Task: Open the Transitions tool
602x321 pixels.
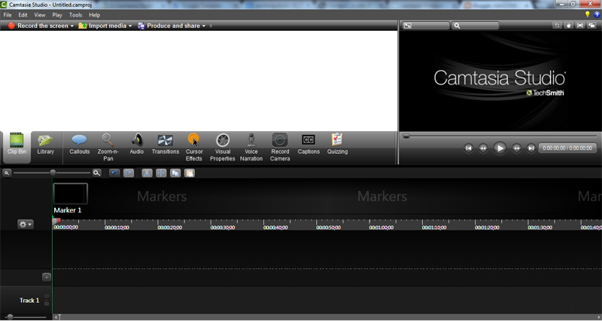Action: pos(165,144)
